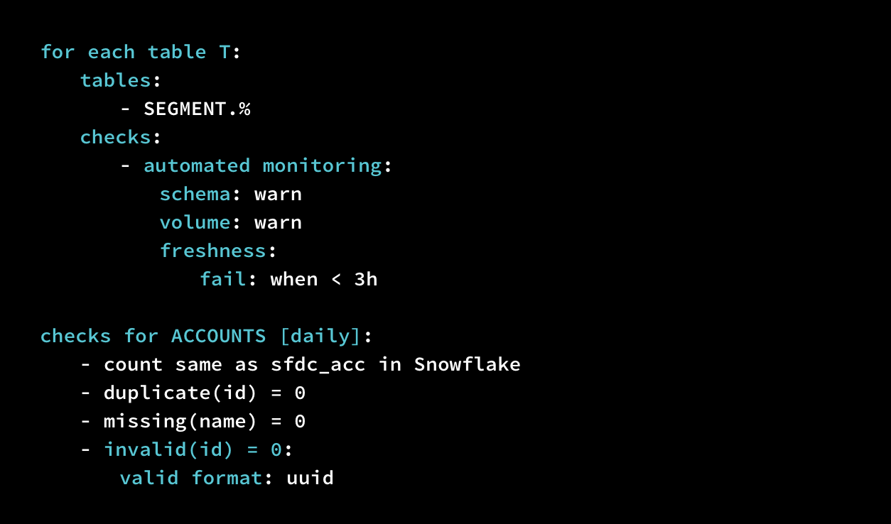Click the 'tables' key
Image resolution: width=891 pixels, height=524 pixels.
pos(115,80)
